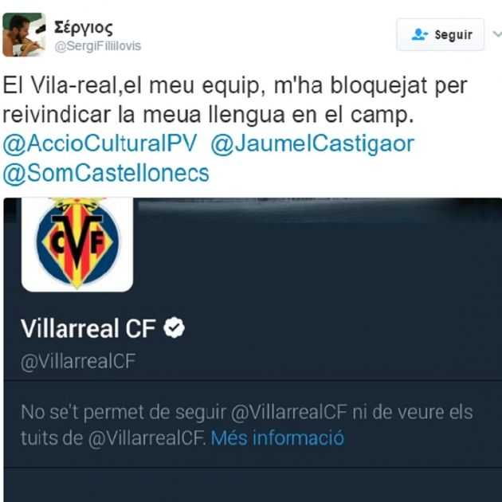Viewport: 502px width, 502px height.
Task: Click the Villarreal CF crest logo
Action: (x=77, y=244)
